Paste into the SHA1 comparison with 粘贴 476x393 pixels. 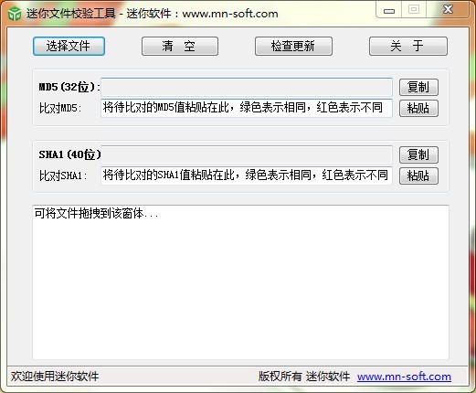tap(418, 175)
